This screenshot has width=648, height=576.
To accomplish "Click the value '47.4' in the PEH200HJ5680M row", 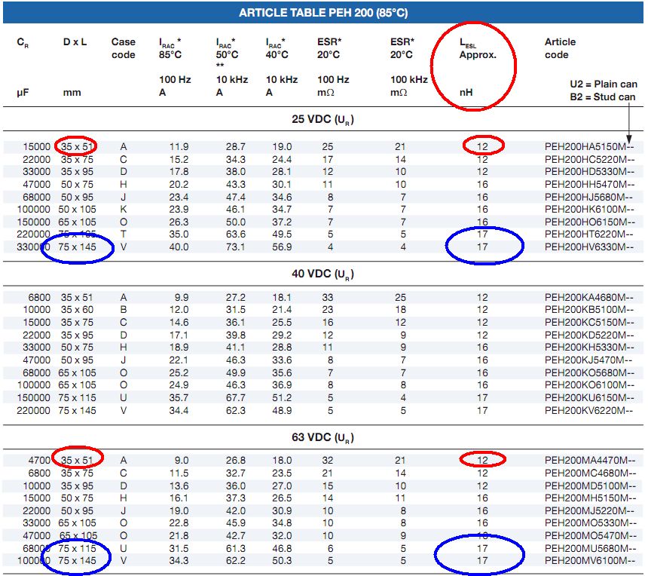I will click(x=235, y=198).
